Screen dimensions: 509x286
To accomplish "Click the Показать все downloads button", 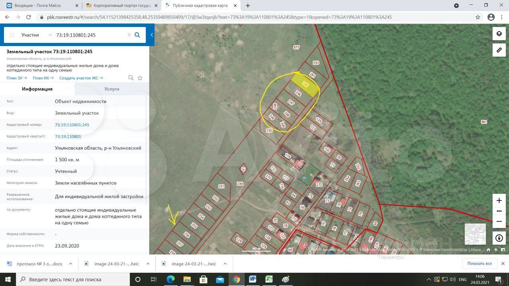I will click(480, 264).
